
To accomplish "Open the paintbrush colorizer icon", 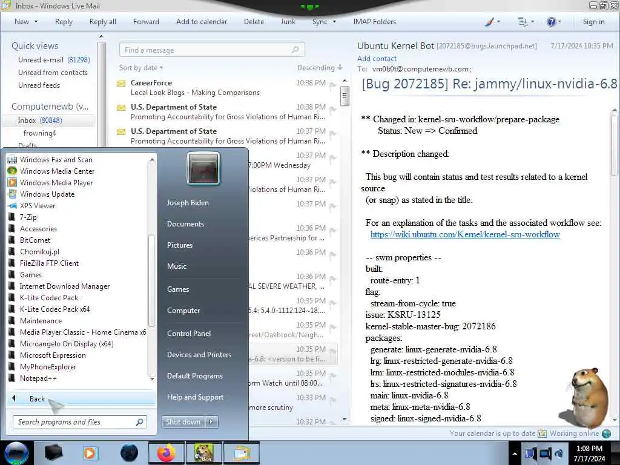I will pyautogui.click(x=489, y=22).
